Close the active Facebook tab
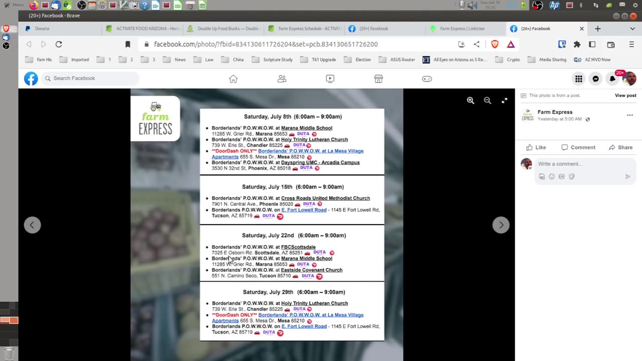 [x=582, y=29]
